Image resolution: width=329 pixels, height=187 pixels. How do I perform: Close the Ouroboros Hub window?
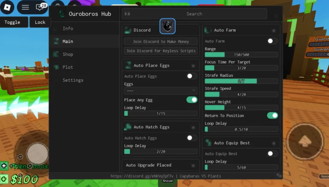coord(276,16)
